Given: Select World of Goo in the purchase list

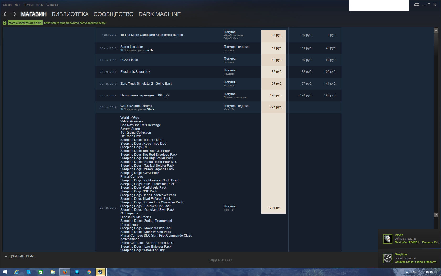Looking at the screenshot, I should click(130, 118).
